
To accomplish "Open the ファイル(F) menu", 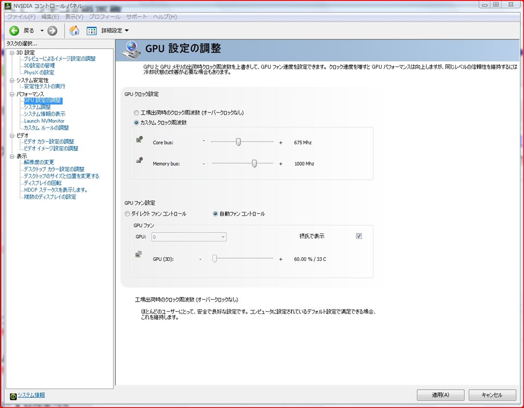I will pyautogui.click(x=21, y=17).
